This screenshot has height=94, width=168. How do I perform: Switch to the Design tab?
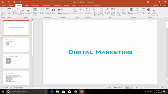(x=26, y=5)
